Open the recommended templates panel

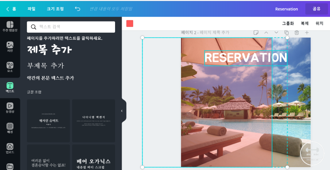(x=10, y=26)
